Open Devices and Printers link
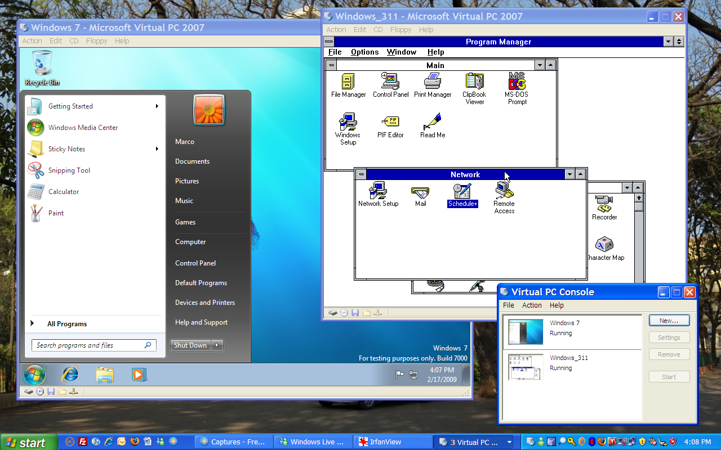The image size is (721, 450). (205, 303)
